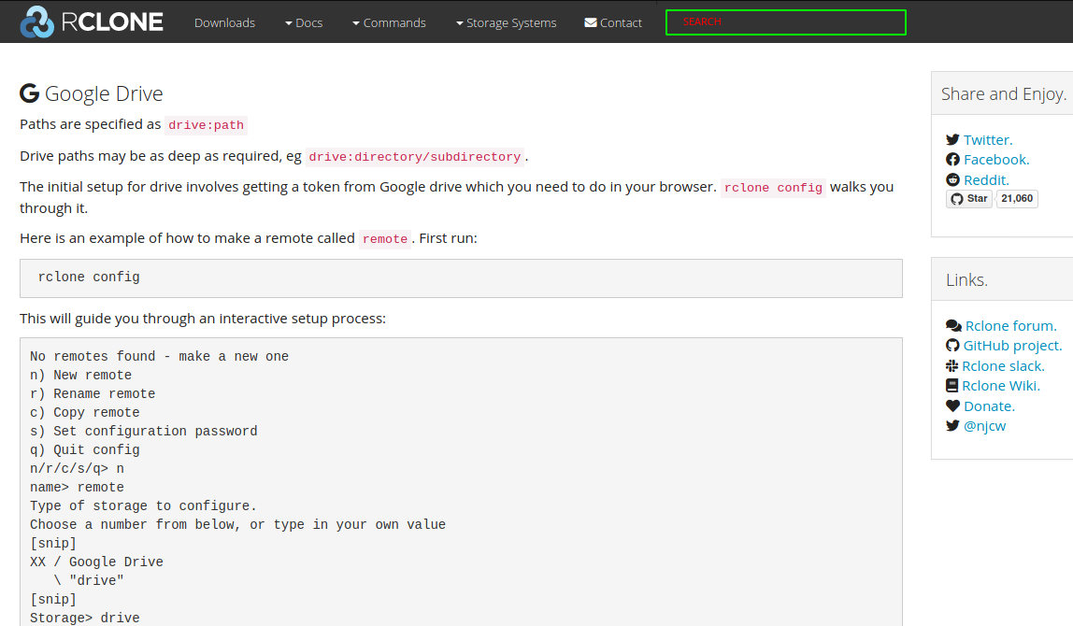Open the Rclone slack link

1003,366
